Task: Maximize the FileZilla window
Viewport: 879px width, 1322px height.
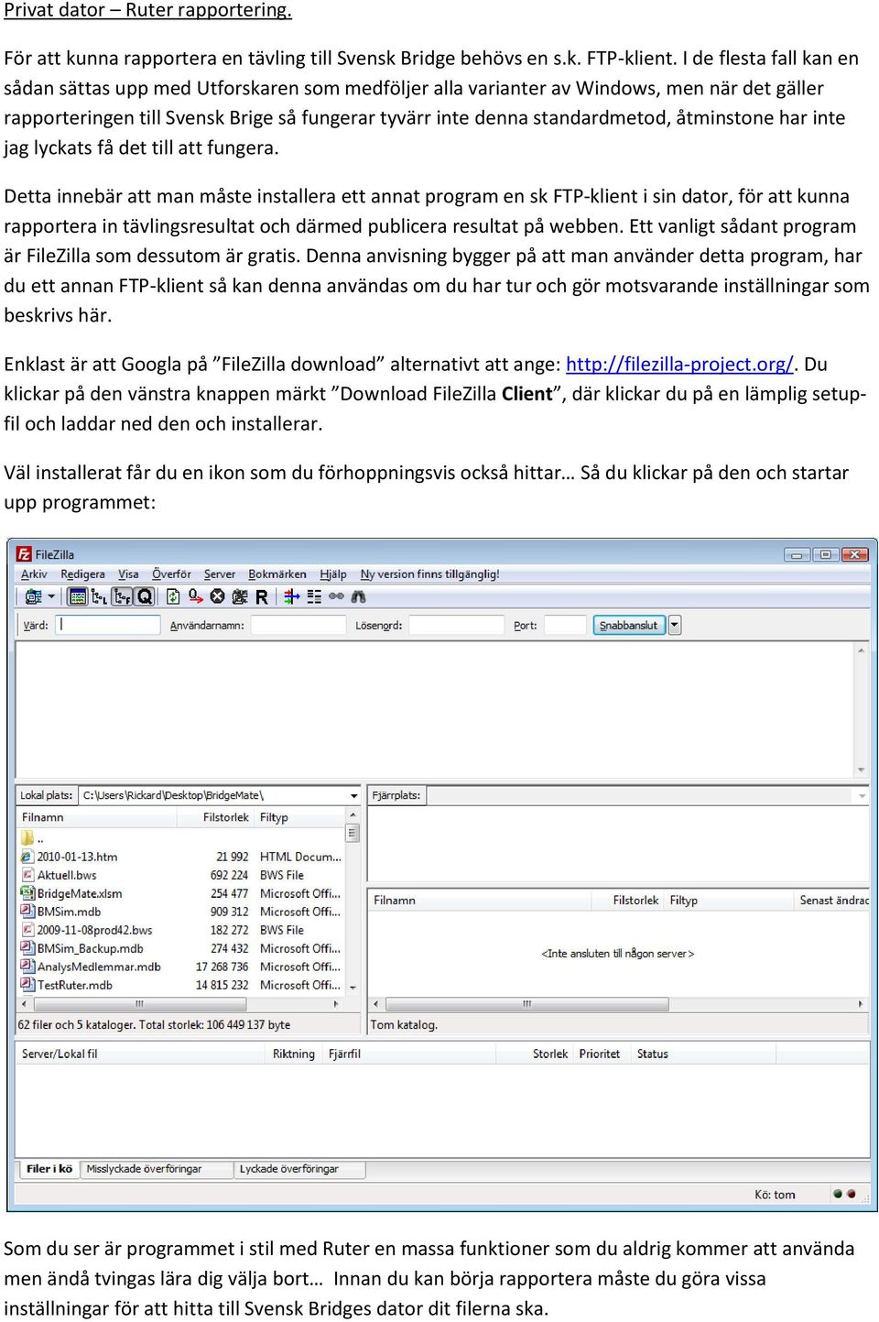Action: tap(826, 554)
